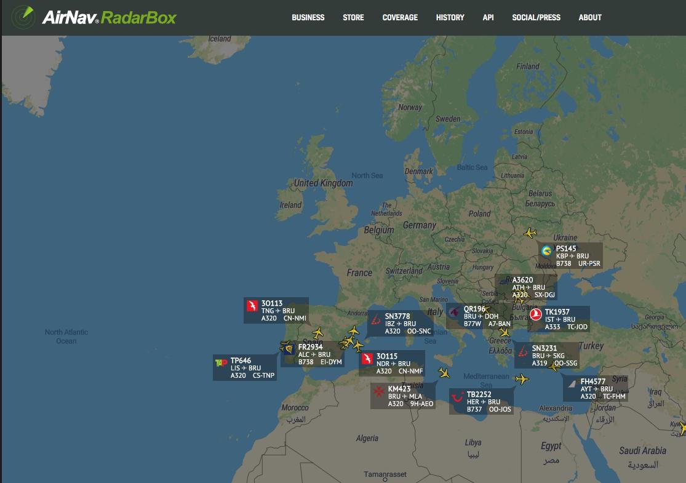The image size is (686, 483).
Task: Click the Freebird tail logo on FH4577
Action: click(x=572, y=384)
